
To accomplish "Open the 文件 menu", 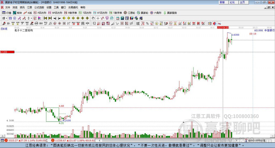I will [8, 7].
